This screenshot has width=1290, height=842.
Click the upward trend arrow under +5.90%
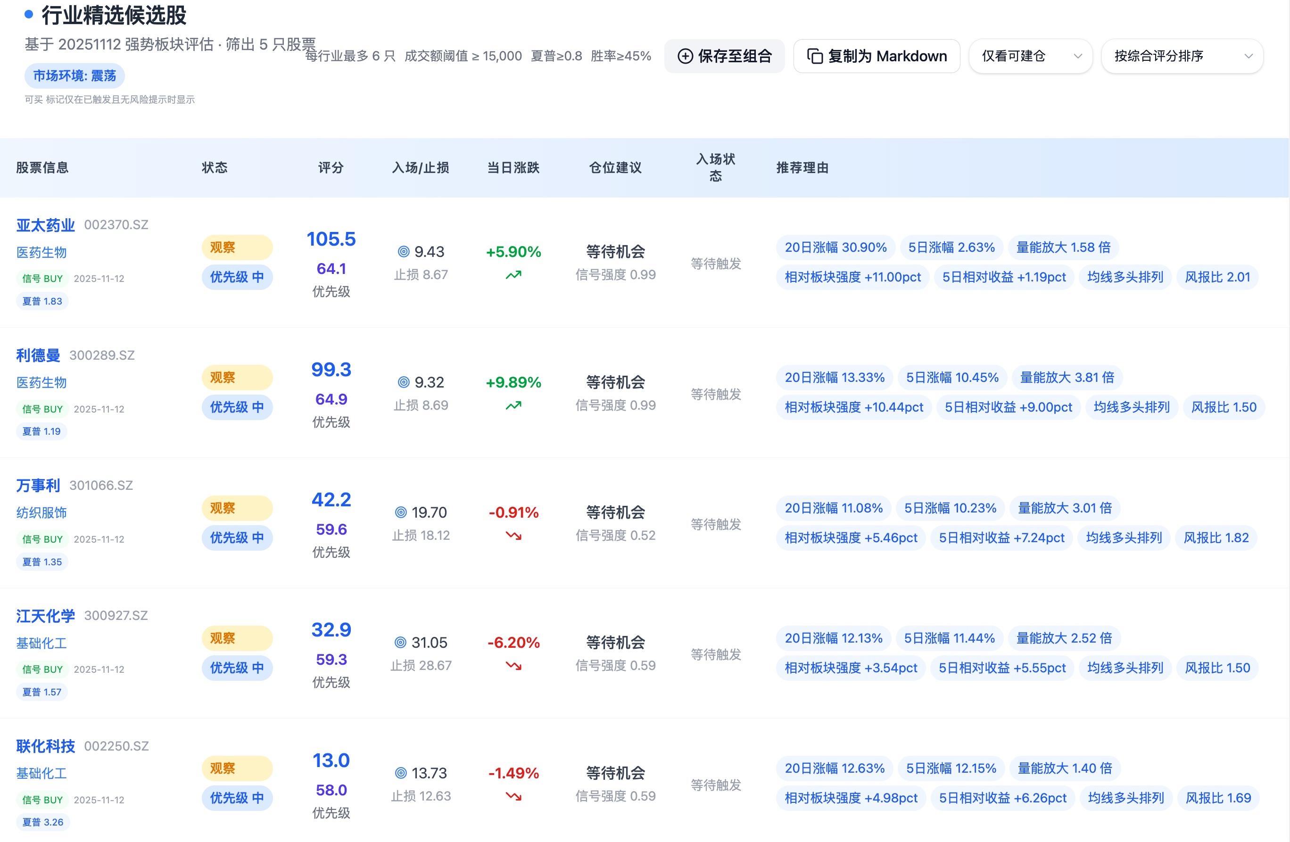point(513,275)
